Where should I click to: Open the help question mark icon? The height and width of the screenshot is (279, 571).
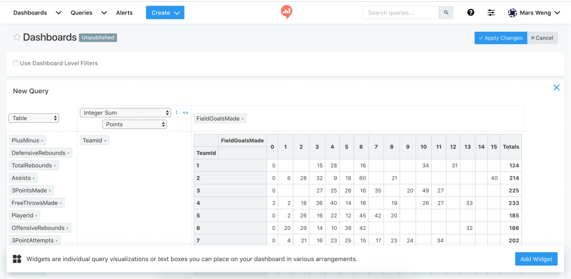[471, 13]
